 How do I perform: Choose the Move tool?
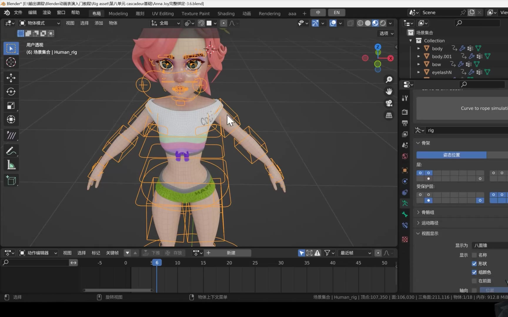coord(11,78)
